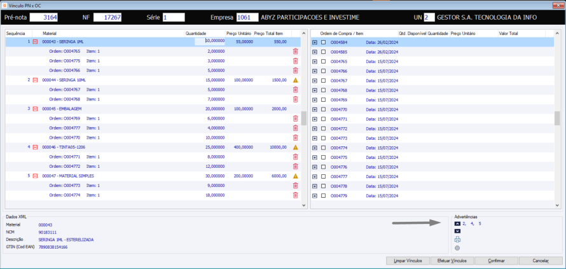Click the Cancelar button
This screenshot has width=566, height=269.
tap(541, 261)
